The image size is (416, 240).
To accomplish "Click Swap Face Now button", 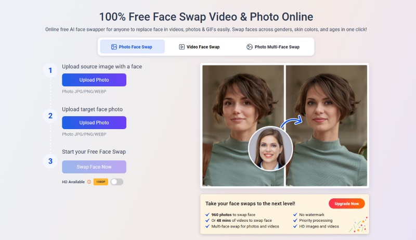I will click(94, 167).
